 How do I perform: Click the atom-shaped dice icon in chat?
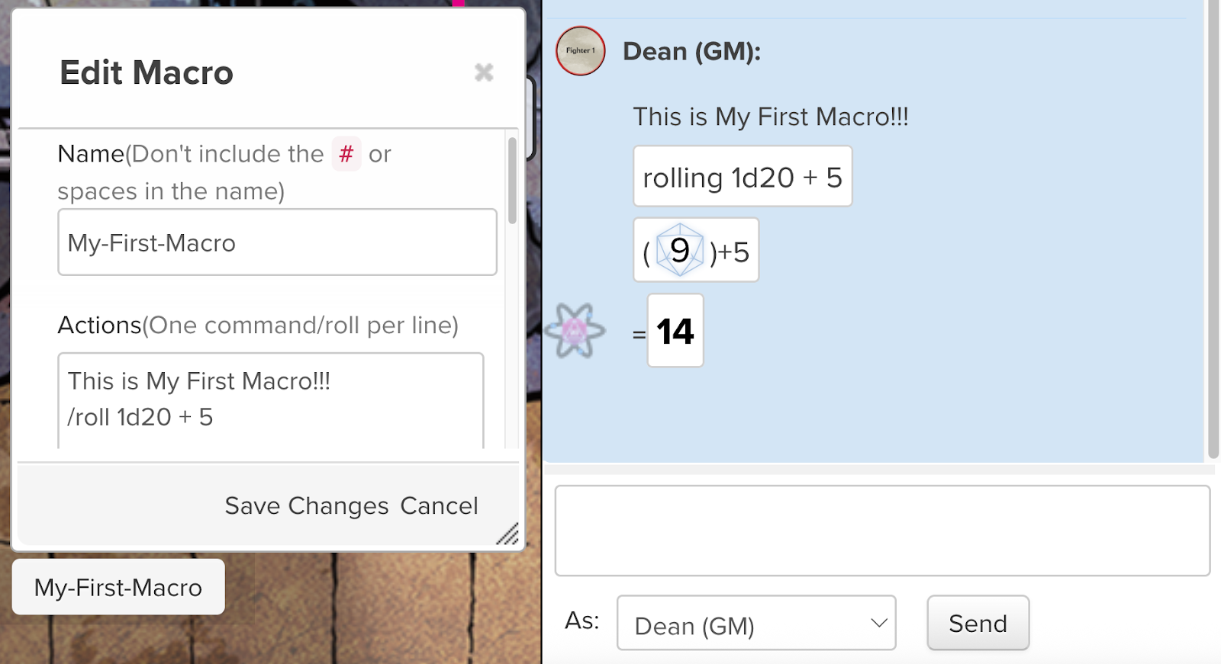tap(575, 330)
